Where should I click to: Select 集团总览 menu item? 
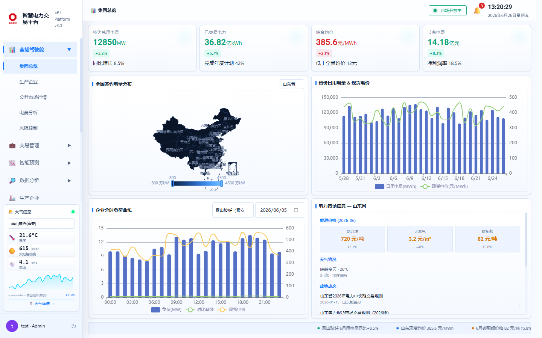point(40,66)
